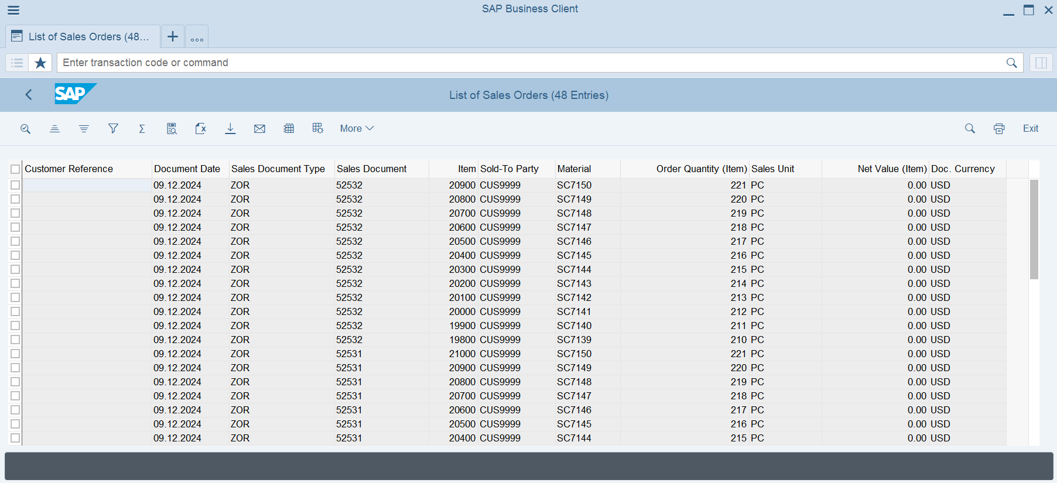The height and width of the screenshot is (483, 1057).
Task: Go back with the left chevron
Action: tap(29, 95)
